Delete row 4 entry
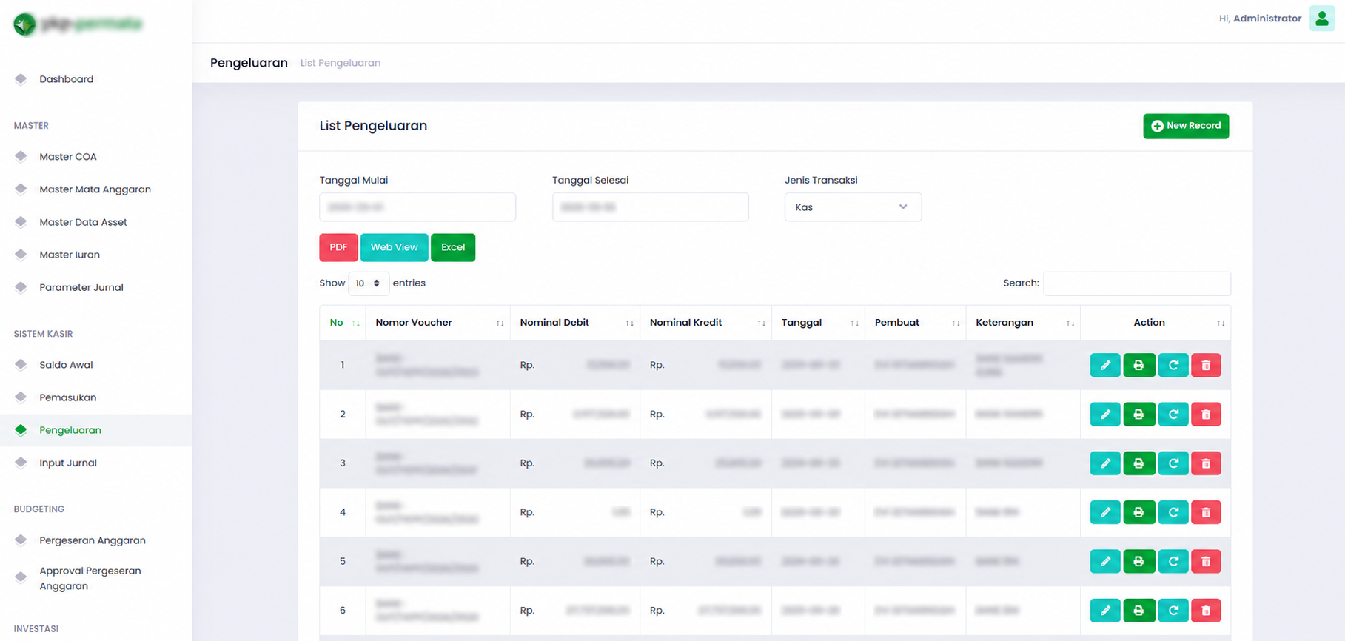 coord(1206,512)
